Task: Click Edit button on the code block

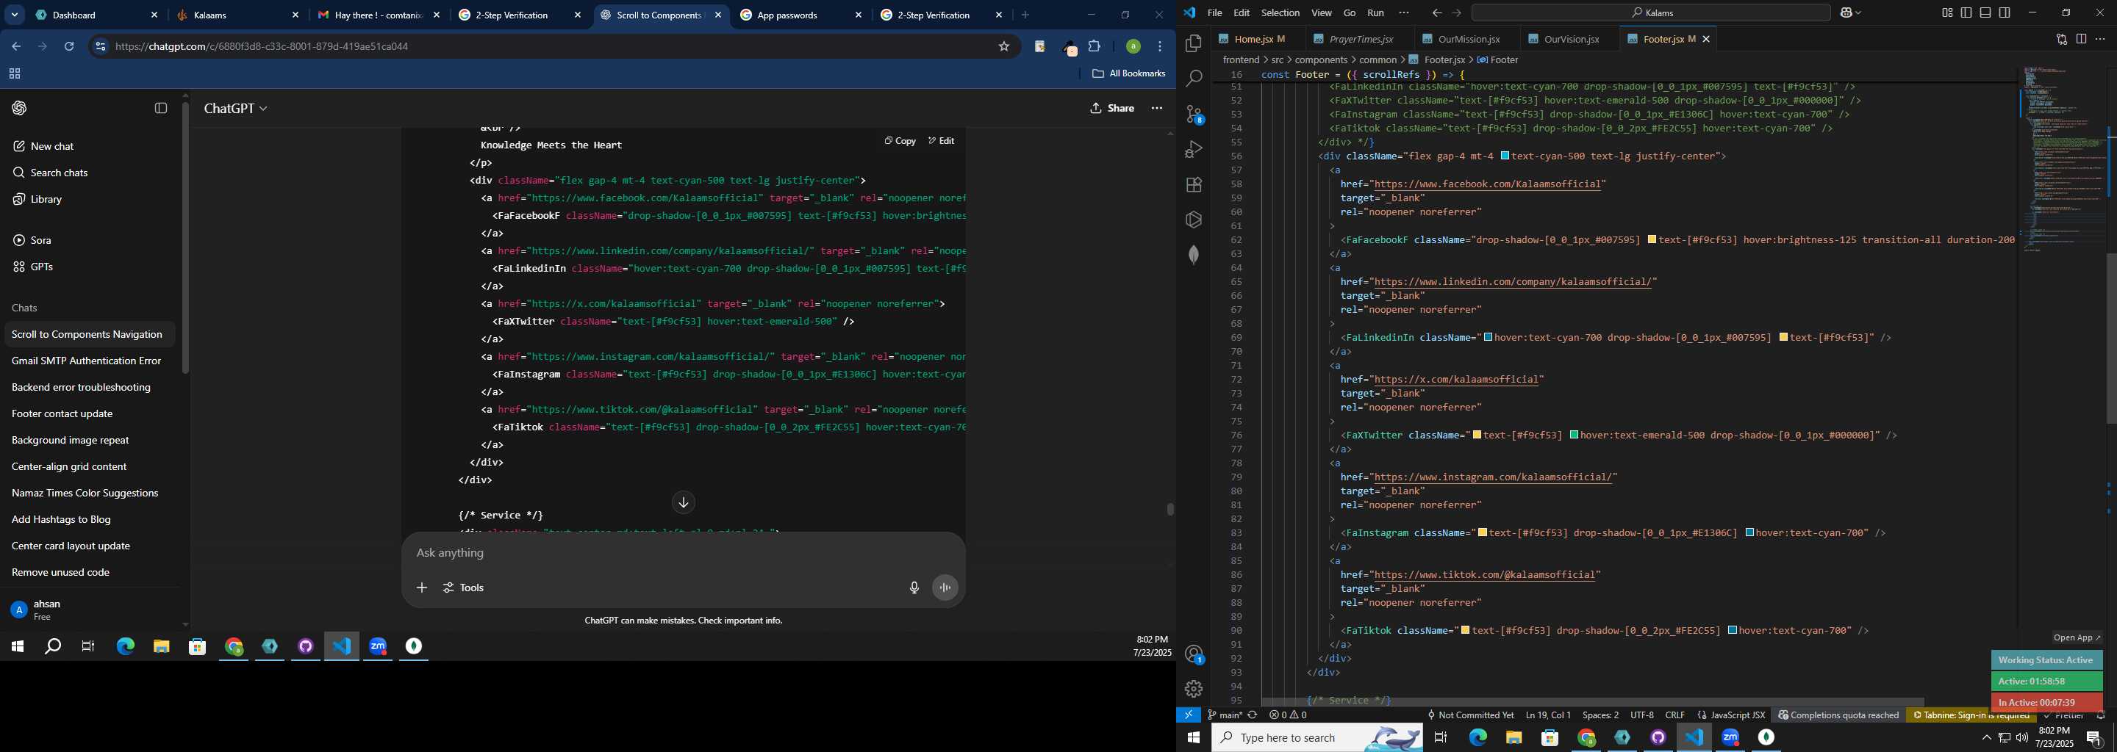Action: tap(941, 141)
